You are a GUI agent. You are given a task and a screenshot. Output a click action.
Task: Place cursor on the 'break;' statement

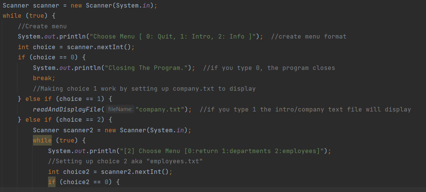coord(44,78)
